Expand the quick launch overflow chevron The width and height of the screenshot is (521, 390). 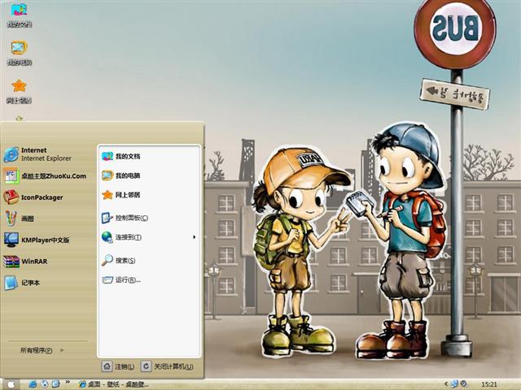[x=68, y=382]
